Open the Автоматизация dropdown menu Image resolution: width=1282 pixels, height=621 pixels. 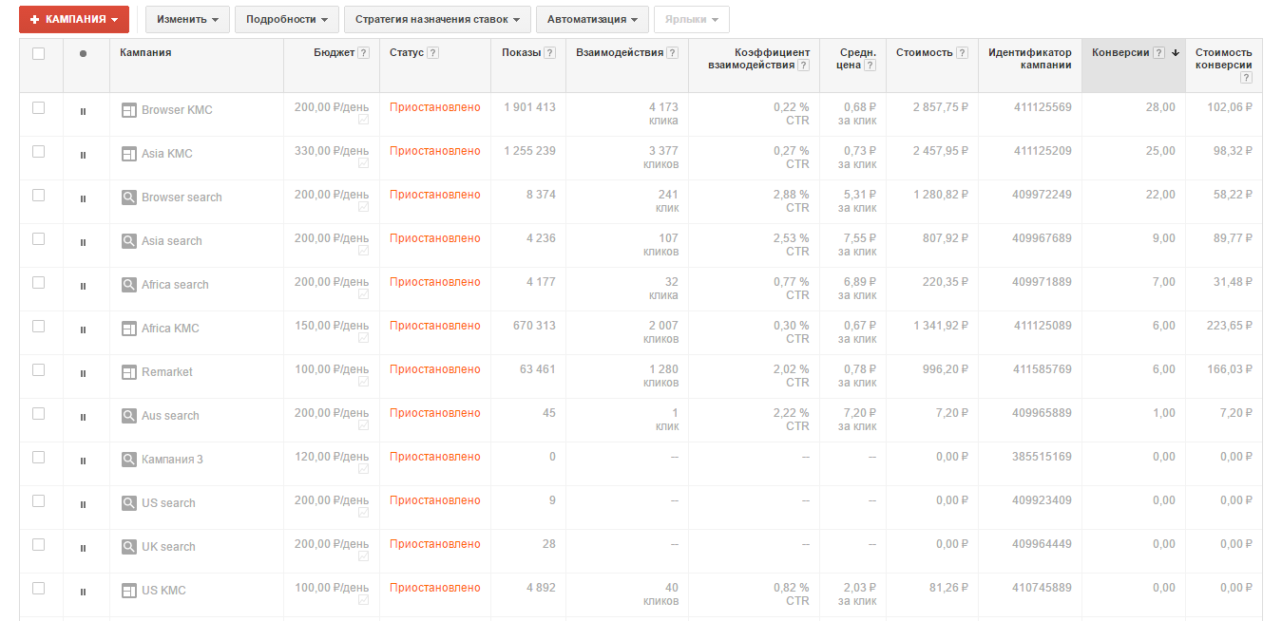coord(592,19)
